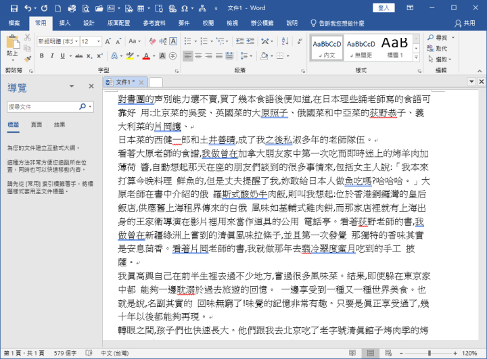Undo the last action
487x359 pixels.
point(28,8)
